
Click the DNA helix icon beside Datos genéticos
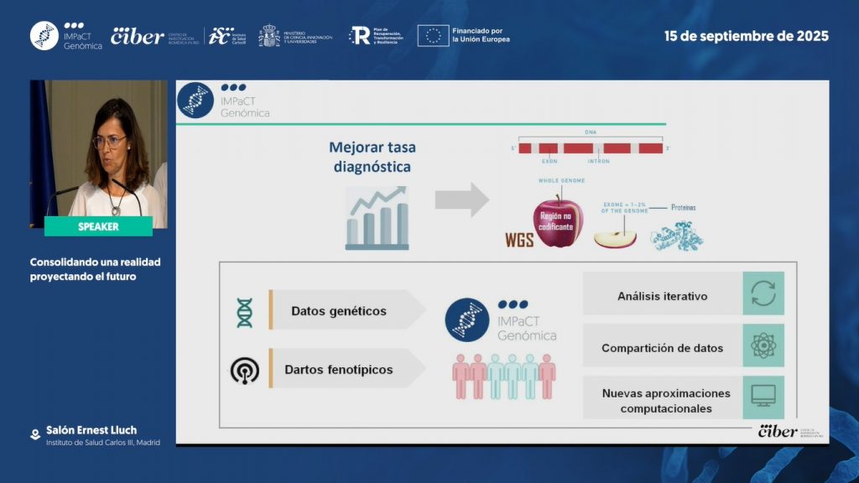pos(244,312)
